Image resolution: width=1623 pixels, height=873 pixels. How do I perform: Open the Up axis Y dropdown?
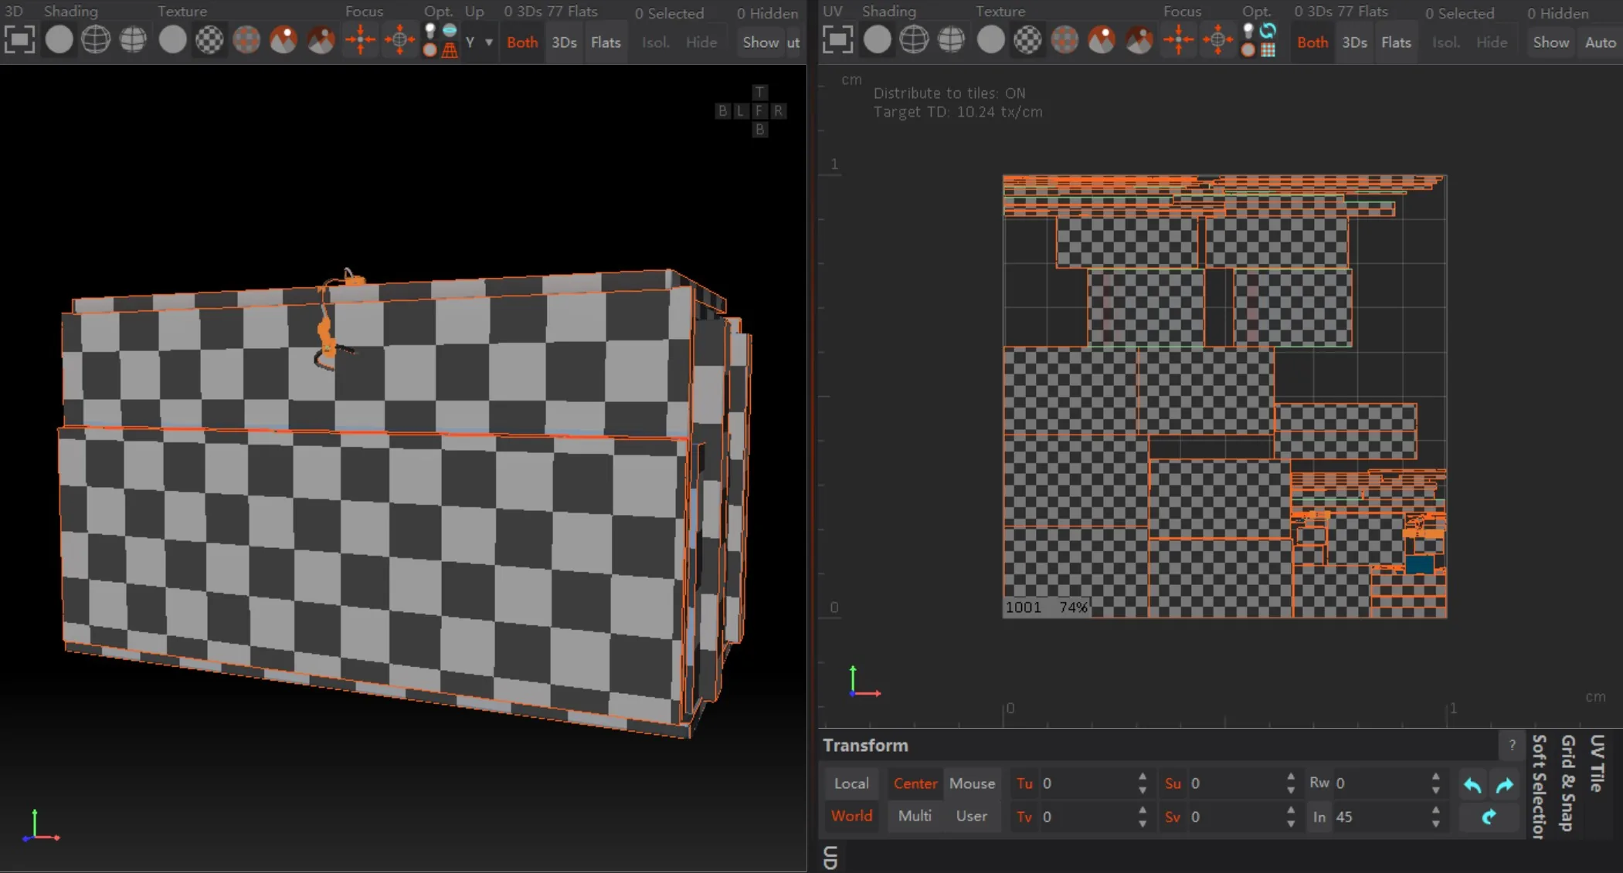(x=478, y=42)
